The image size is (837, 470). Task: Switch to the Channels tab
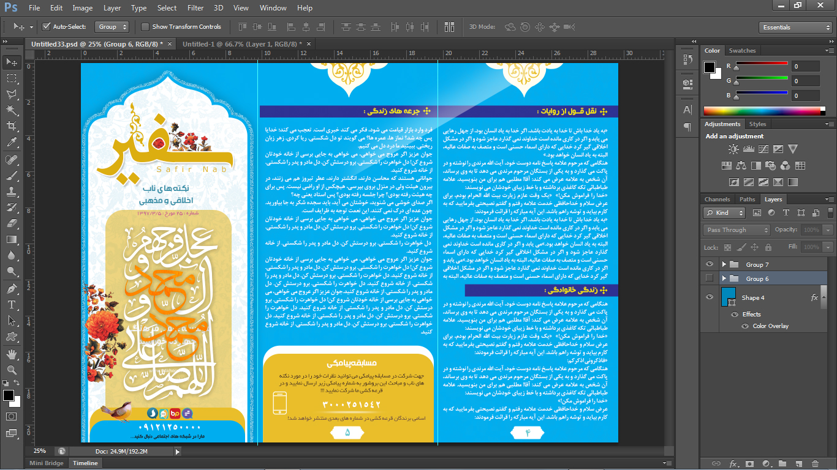(717, 200)
